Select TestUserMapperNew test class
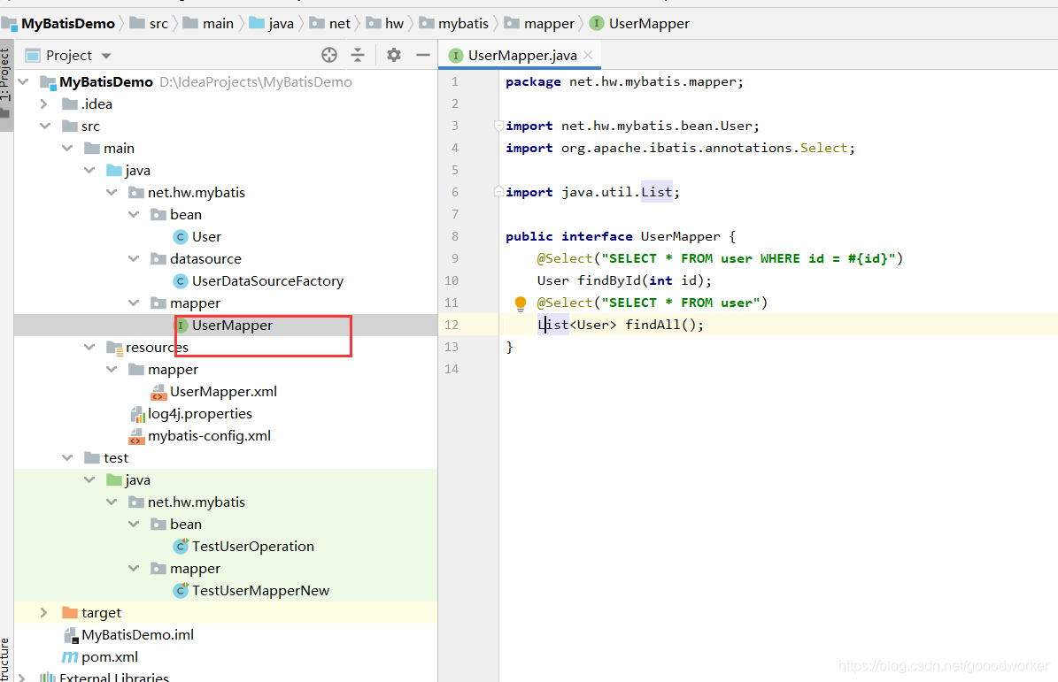Image resolution: width=1058 pixels, height=682 pixels. pos(260,590)
